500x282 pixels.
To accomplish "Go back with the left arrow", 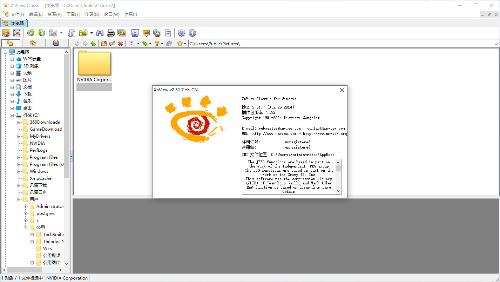I will (x=77, y=44).
